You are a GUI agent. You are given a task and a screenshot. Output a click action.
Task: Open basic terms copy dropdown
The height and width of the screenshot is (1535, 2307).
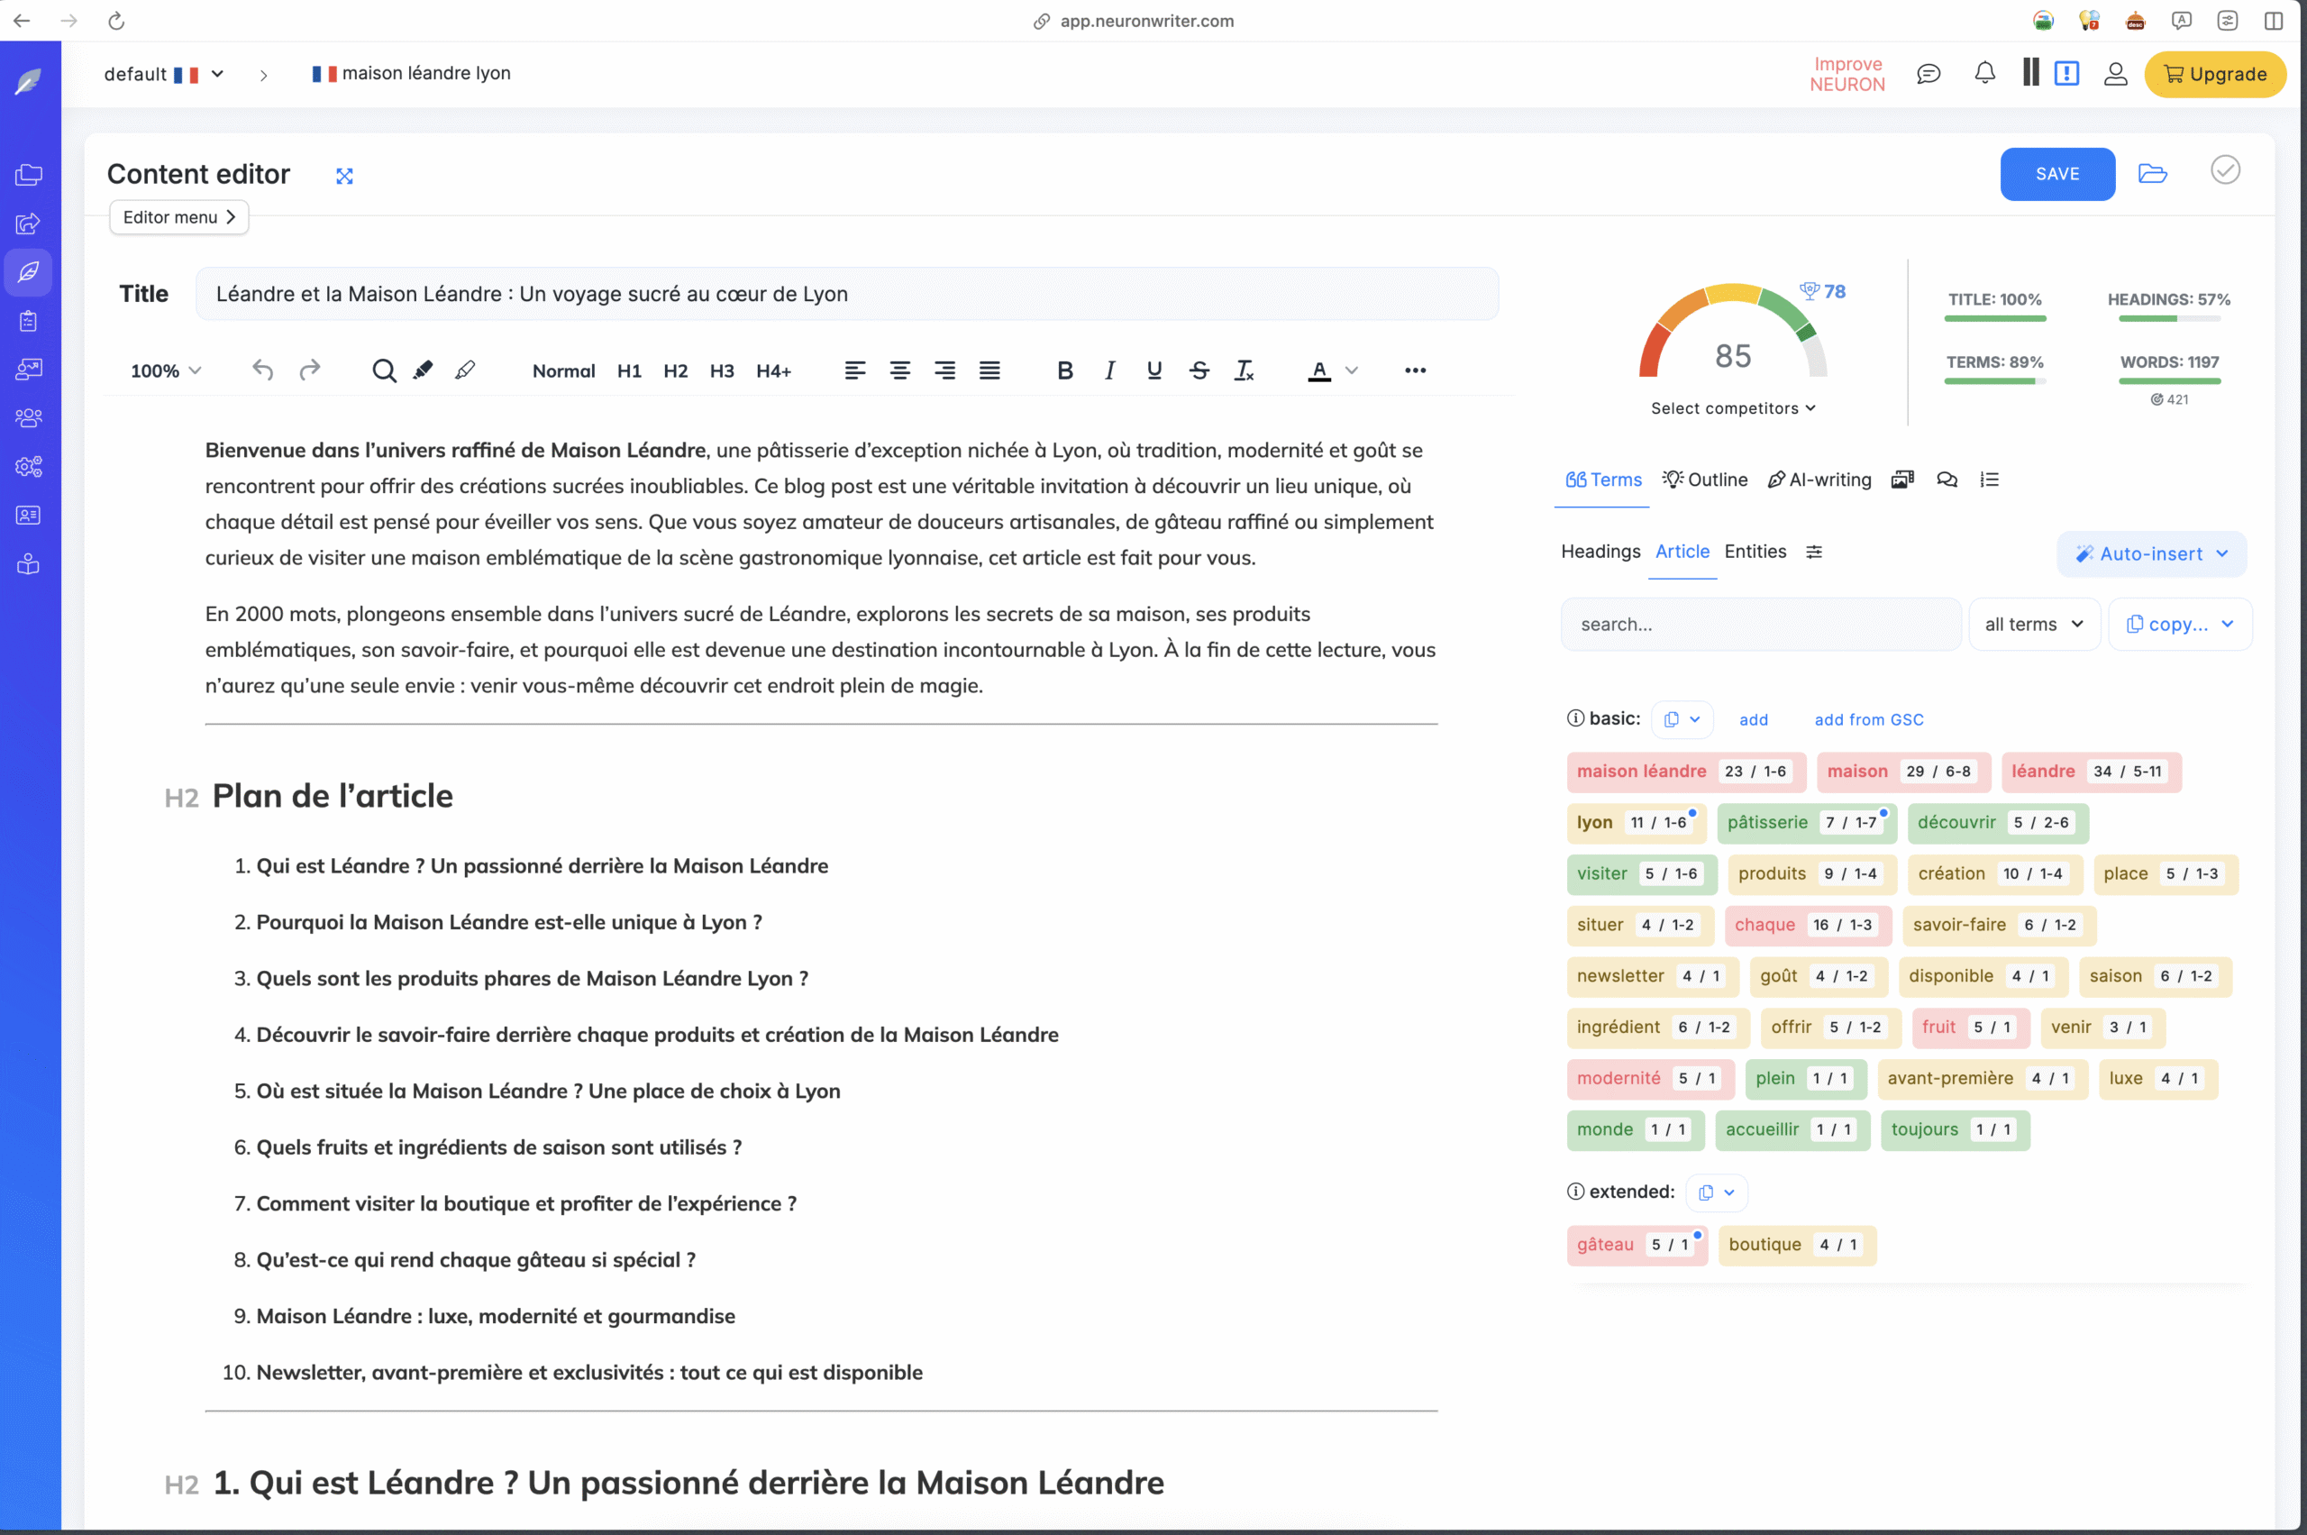click(1682, 719)
